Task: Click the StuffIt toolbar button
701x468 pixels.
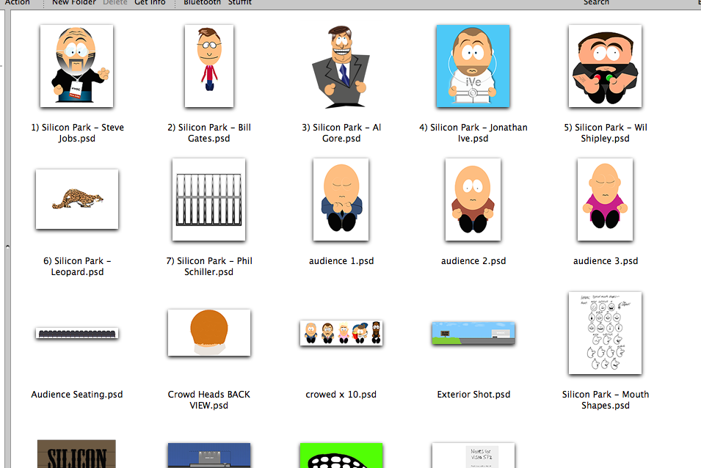Action: coord(240,3)
